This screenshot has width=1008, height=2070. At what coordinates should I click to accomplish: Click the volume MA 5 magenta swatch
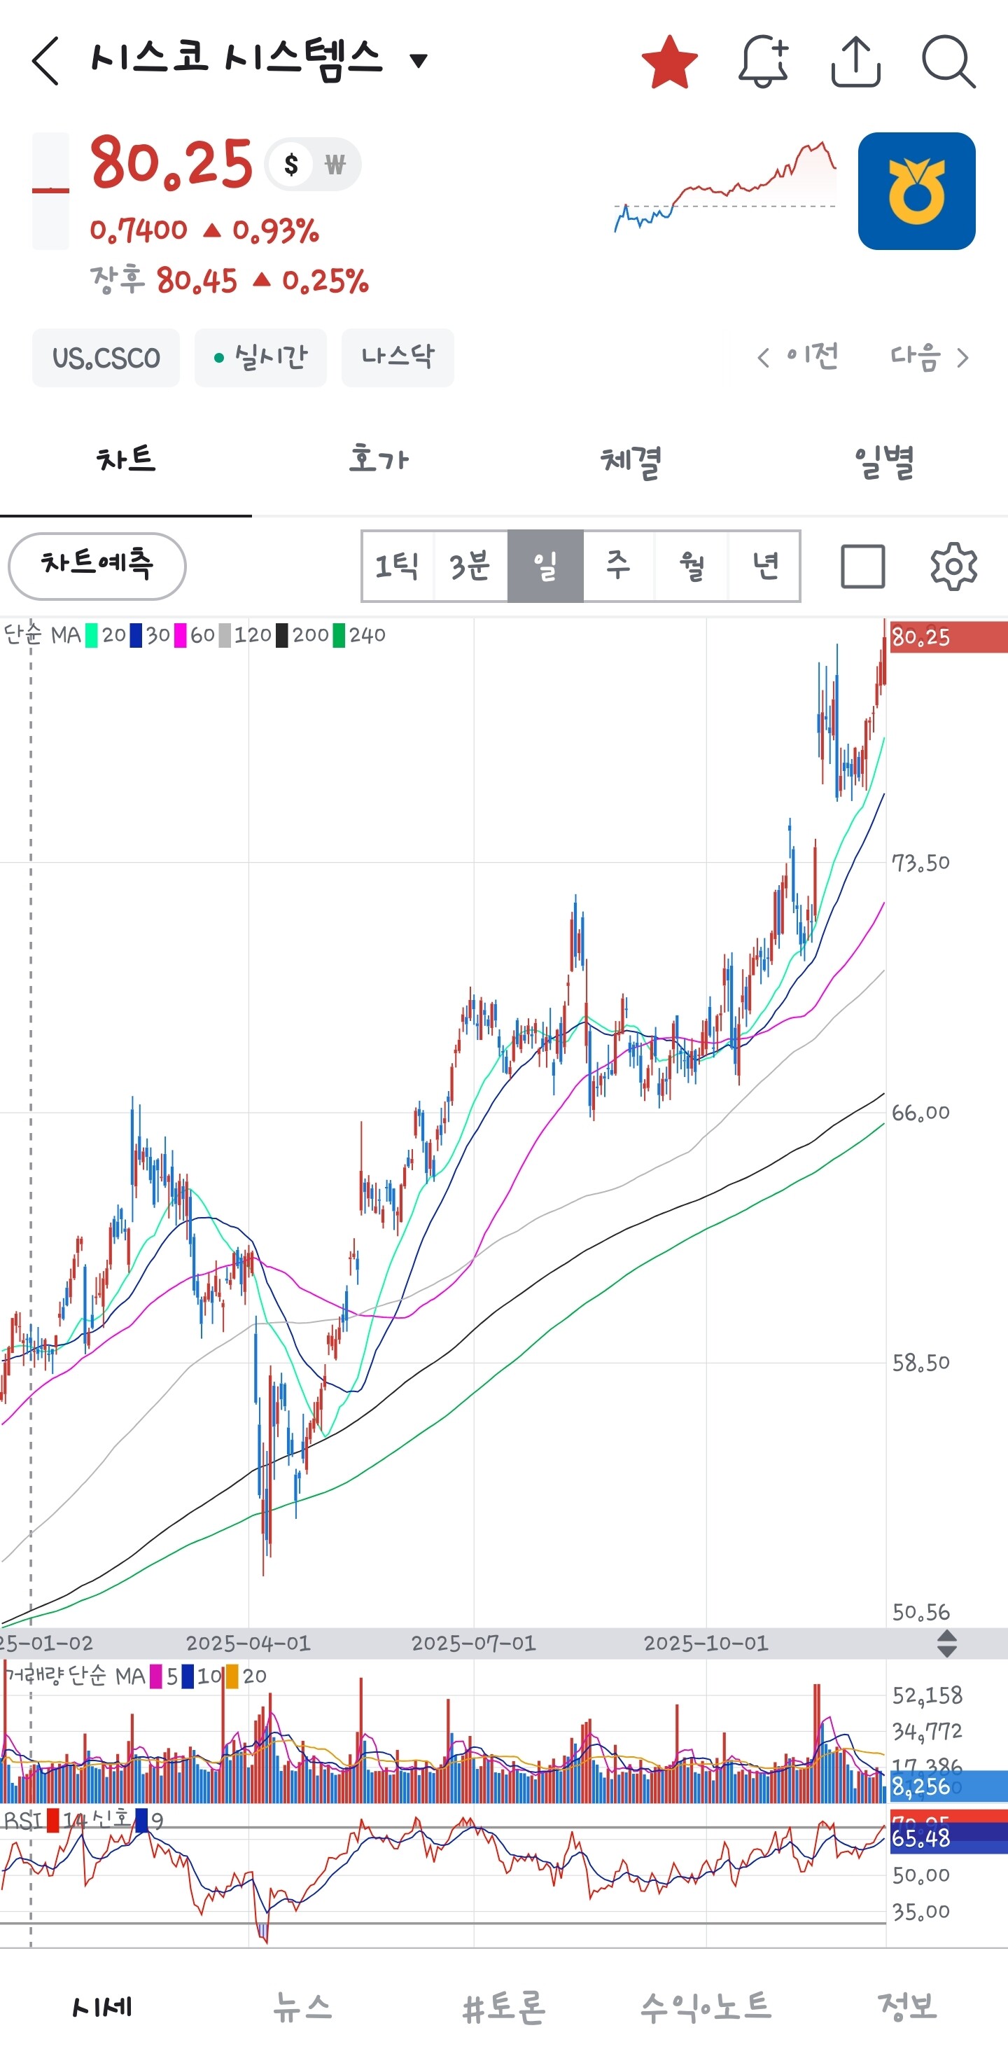156,1677
